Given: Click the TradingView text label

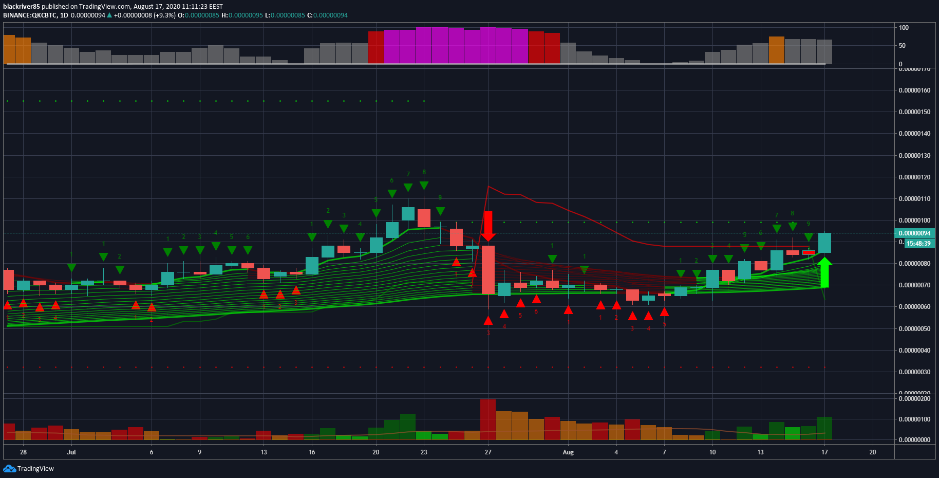Looking at the screenshot, I should [x=35, y=468].
